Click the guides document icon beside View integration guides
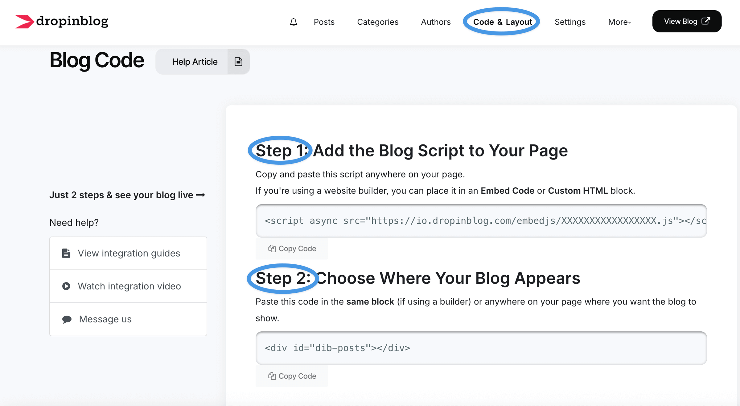 pos(66,253)
